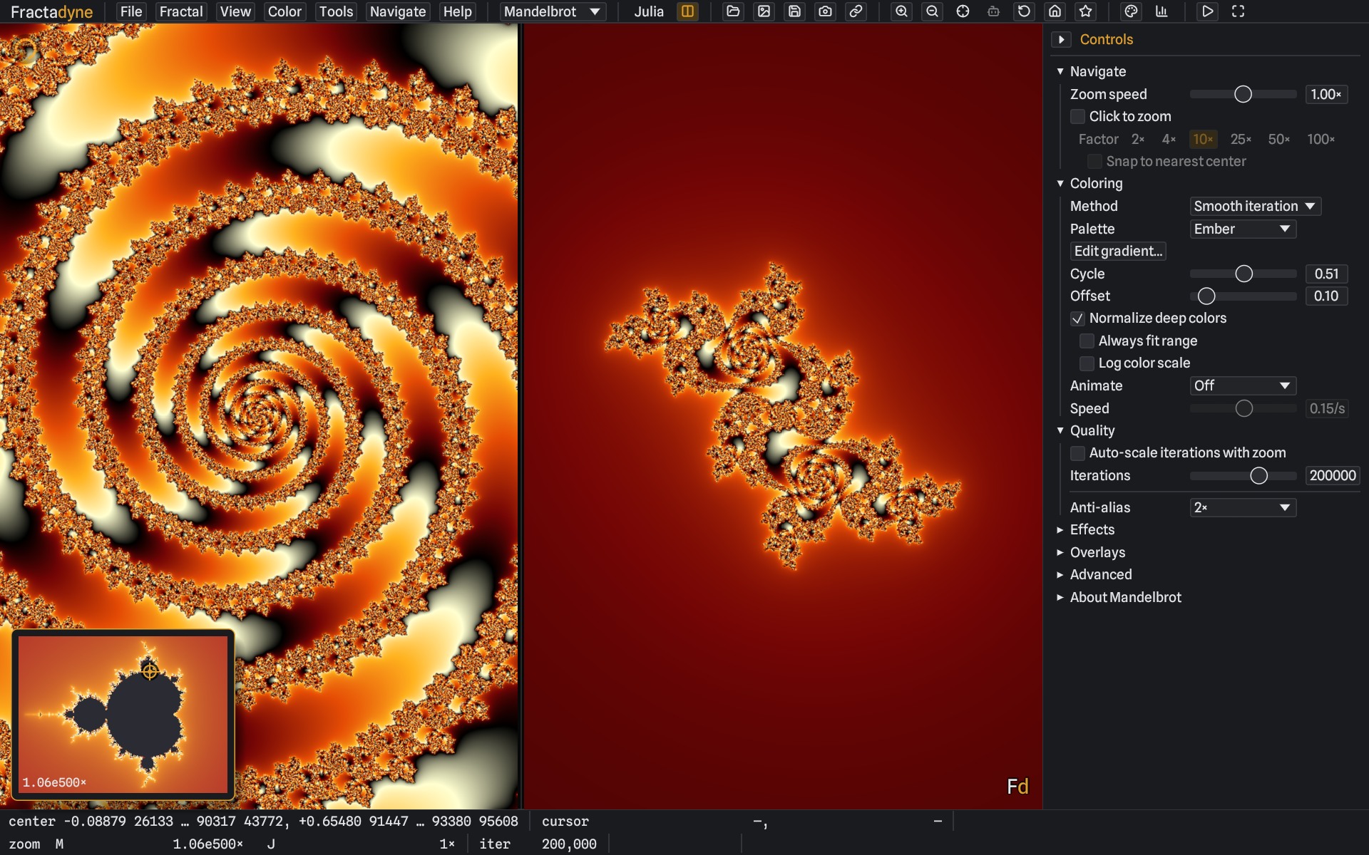
Task: Click the Cycle value field 0.51
Action: click(x=1326, y=274)
